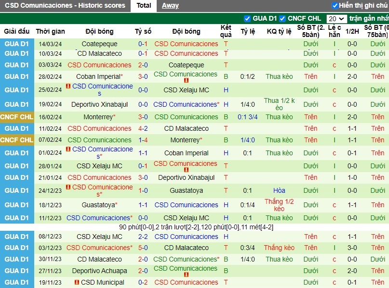This screenshot has width=389, height=288.
Task: Open the 20 recent matches dropdown
Action: point(336,19)
